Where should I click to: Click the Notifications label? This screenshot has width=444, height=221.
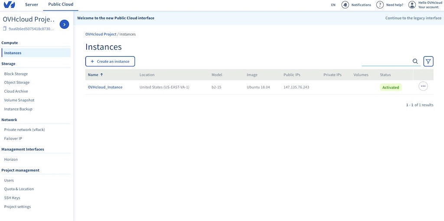361,5
